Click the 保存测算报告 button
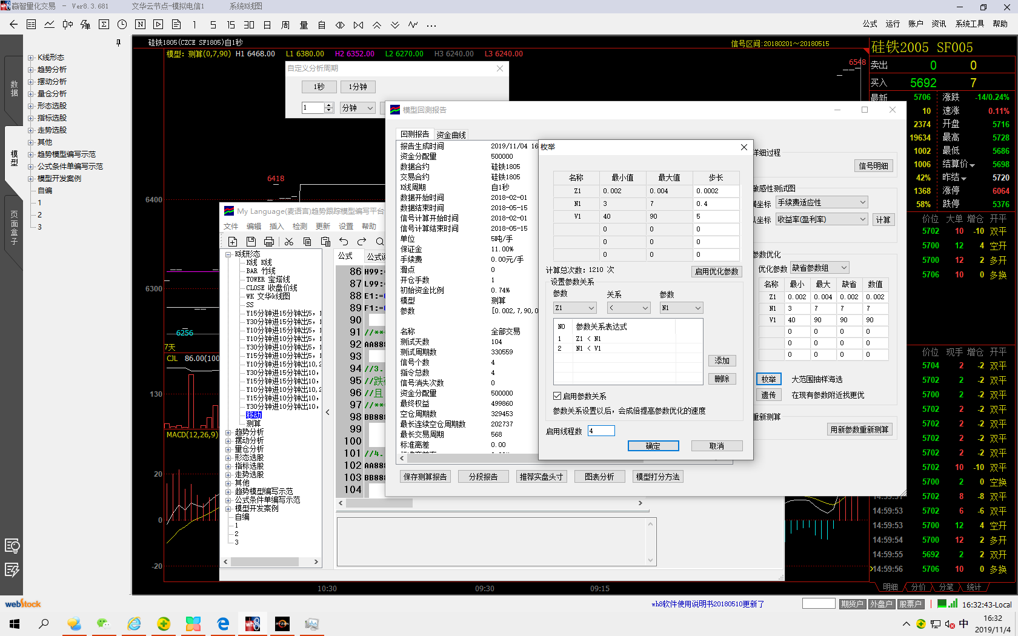This screenshot has width=1018, height=636. (x=425, y=477)
